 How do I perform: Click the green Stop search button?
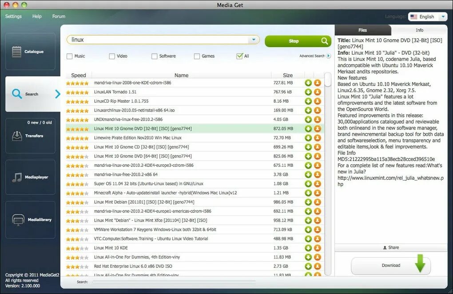click(x=298, y=41)
